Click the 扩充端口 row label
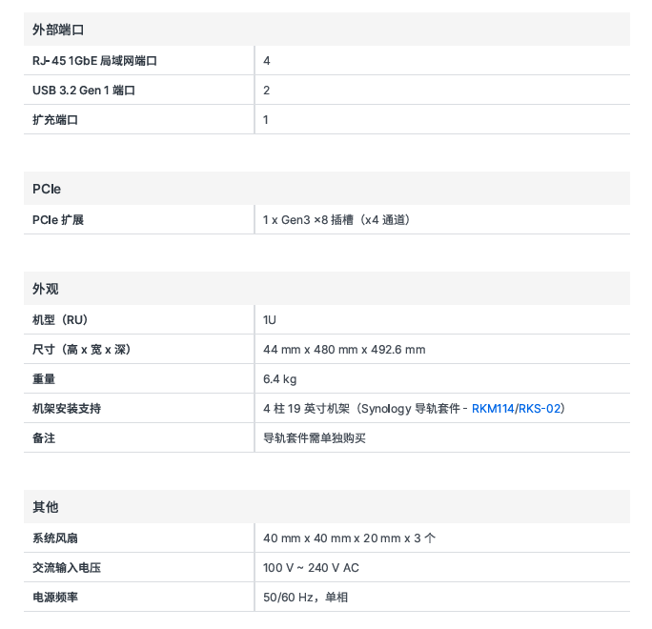This screenshot has width=652, height=629. pos(55,119)
